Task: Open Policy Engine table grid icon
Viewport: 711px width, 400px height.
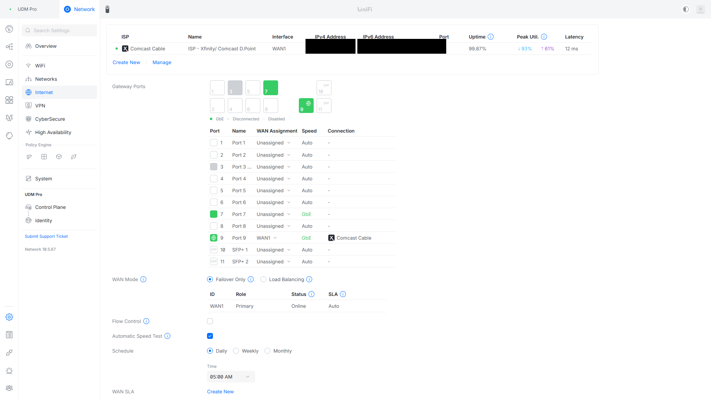Action: 44,157
